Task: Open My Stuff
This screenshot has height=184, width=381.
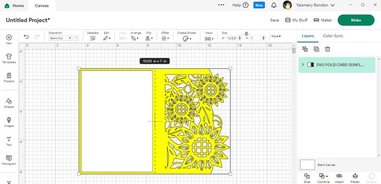Action: pos(296,20)
